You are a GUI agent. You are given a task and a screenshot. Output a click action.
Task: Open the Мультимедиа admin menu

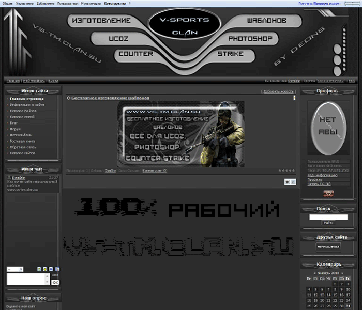coord(90,4)
